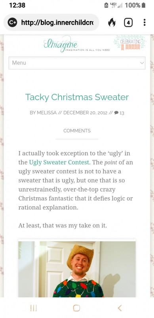Tap the flame icon in browser toolbar

(x=112, y=23)
